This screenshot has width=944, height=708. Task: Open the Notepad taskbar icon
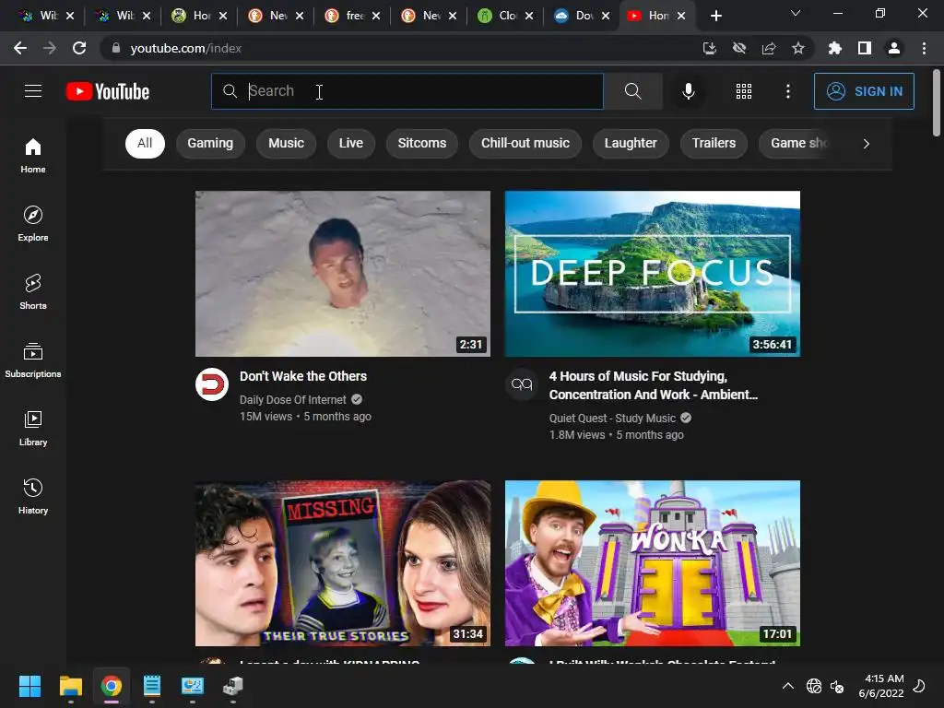point(152,686)
